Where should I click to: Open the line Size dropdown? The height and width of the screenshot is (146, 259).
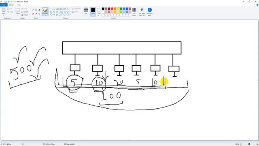(x=86, y=12)
